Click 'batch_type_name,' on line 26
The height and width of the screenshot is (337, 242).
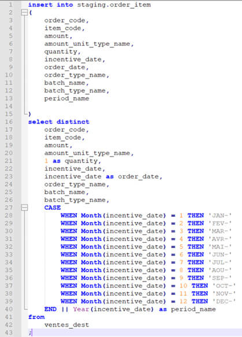[77, 200]
